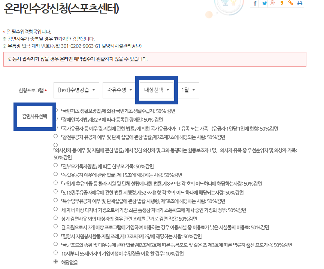324x269 pixels.
Task: Select the 해당없음 radio option
Action: click(55, 262)
